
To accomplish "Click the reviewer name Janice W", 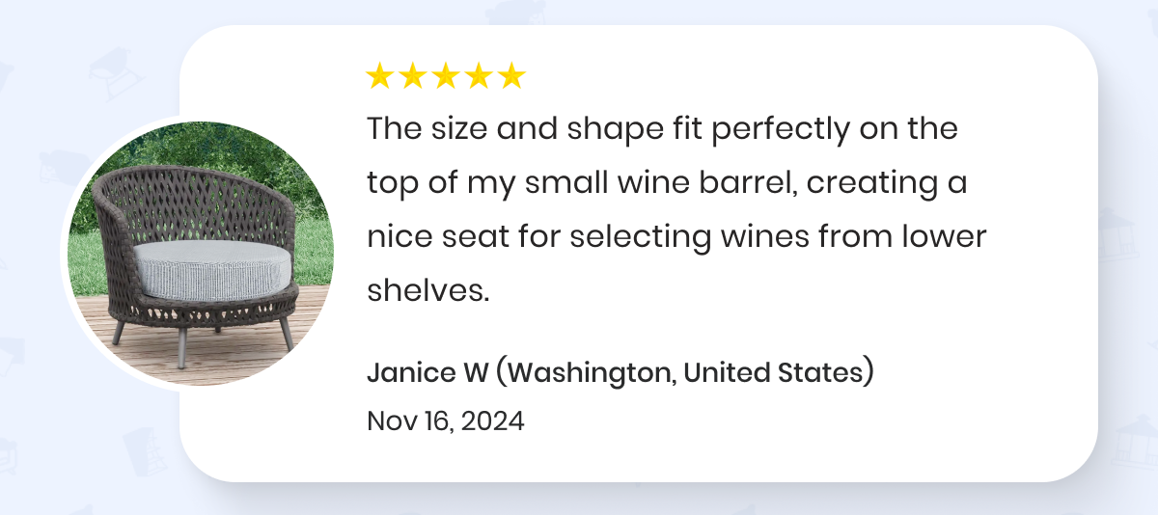I will pyautogui.click(x=427, y=372).
